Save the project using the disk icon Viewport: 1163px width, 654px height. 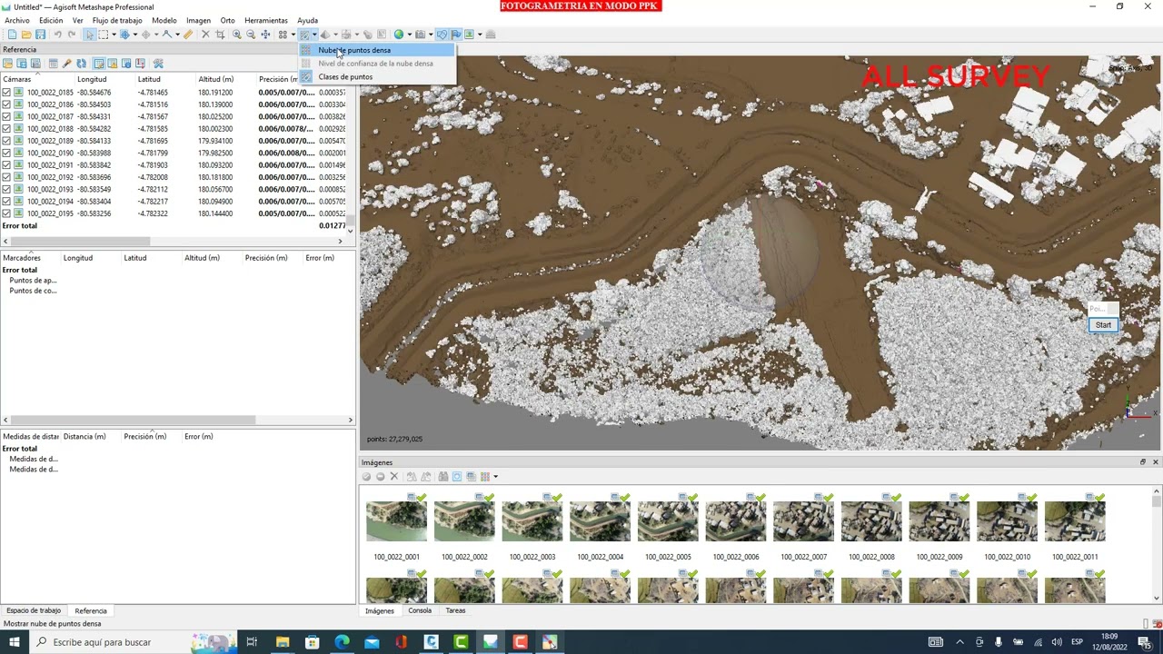(x=40, y=35)
